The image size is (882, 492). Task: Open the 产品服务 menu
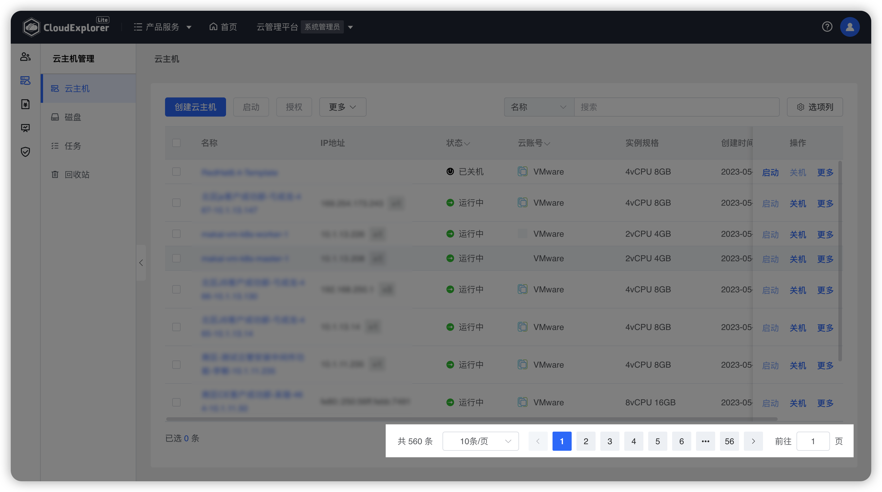[162, 27]
